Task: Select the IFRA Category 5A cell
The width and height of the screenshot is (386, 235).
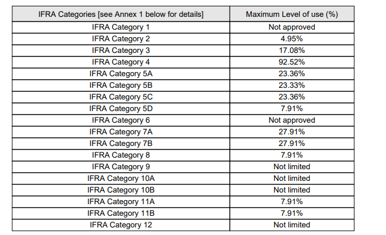Action: pyautogui.click(x=121, y=74)
